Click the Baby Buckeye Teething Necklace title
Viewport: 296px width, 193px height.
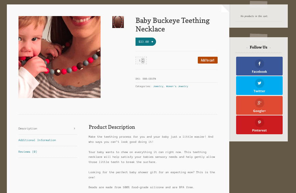172,25
